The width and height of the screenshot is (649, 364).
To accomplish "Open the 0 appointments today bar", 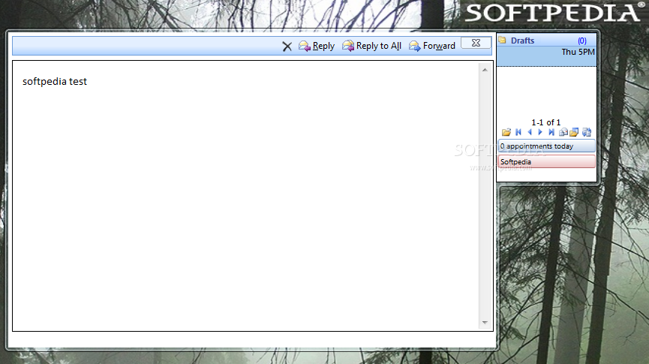I will [x=546, y=146].
